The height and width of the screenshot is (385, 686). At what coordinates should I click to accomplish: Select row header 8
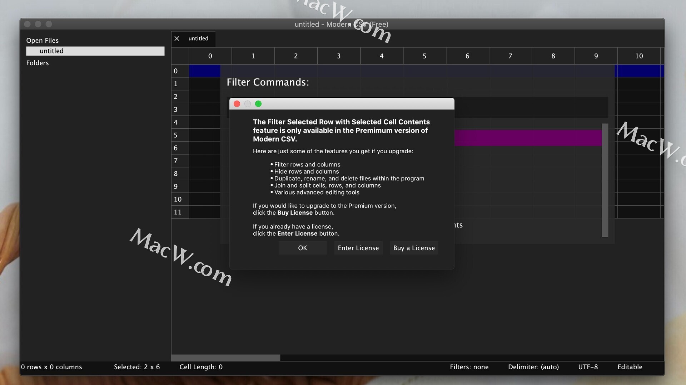(180, 174)
